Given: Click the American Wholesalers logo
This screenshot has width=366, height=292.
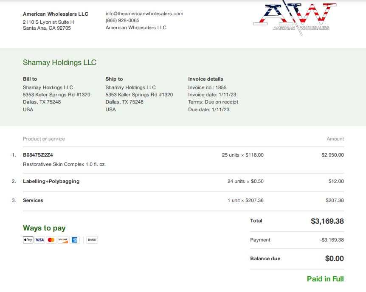Looking at the screenshot, I should pos(295,18).
